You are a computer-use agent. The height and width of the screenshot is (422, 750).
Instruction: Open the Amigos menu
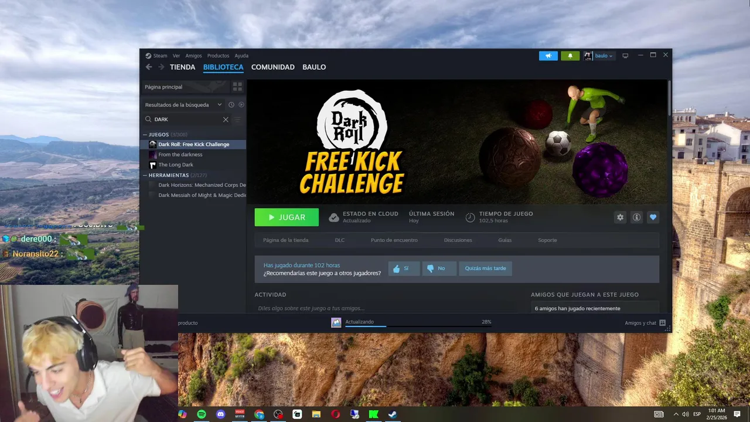pos(193,56)
